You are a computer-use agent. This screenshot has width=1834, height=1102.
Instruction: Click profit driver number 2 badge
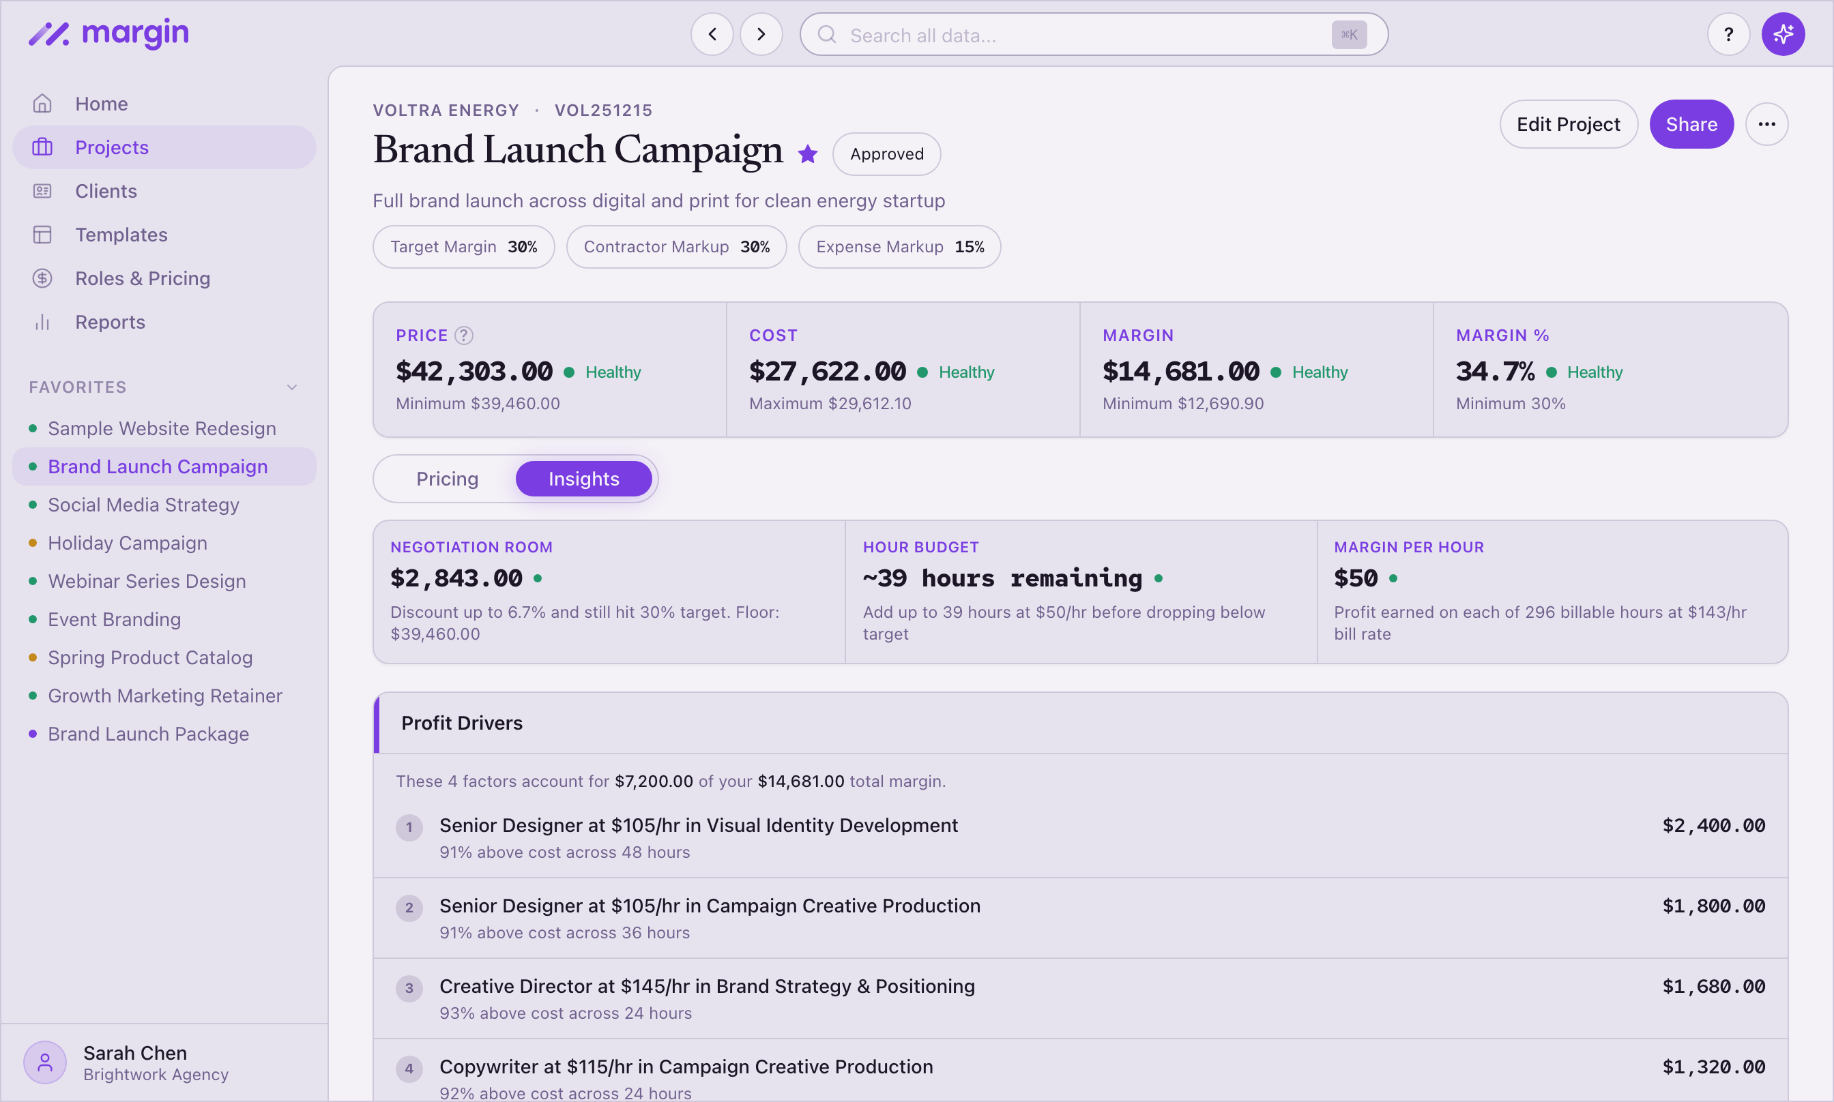coord(409,908)
